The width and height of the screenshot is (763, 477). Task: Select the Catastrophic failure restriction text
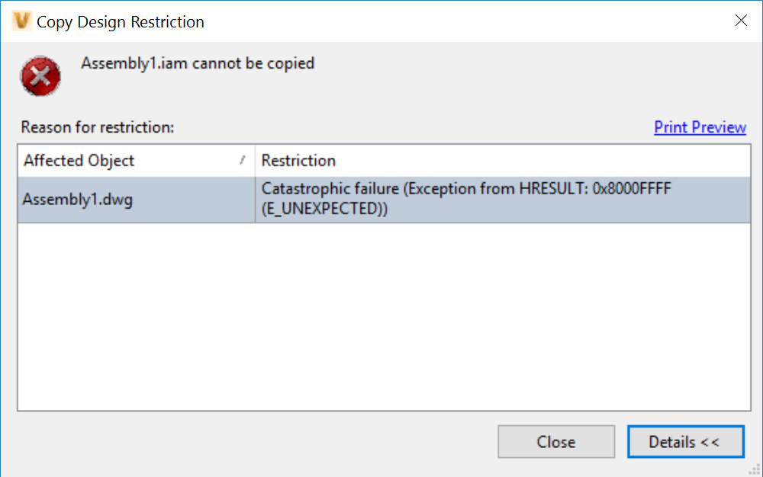coord(465,189)
